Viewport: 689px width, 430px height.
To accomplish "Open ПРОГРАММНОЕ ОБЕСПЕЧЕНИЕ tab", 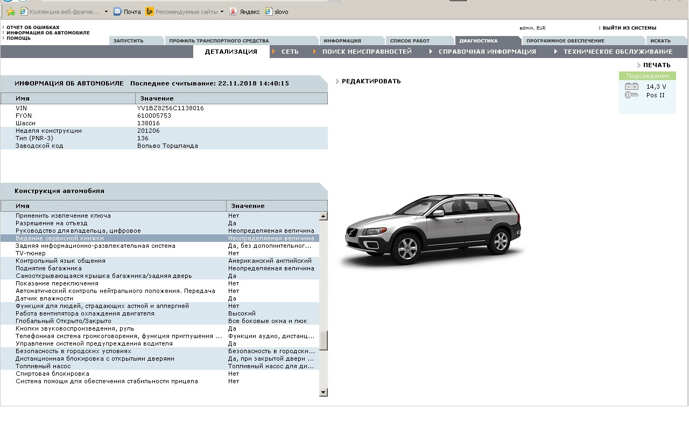I will click(583, 41).
